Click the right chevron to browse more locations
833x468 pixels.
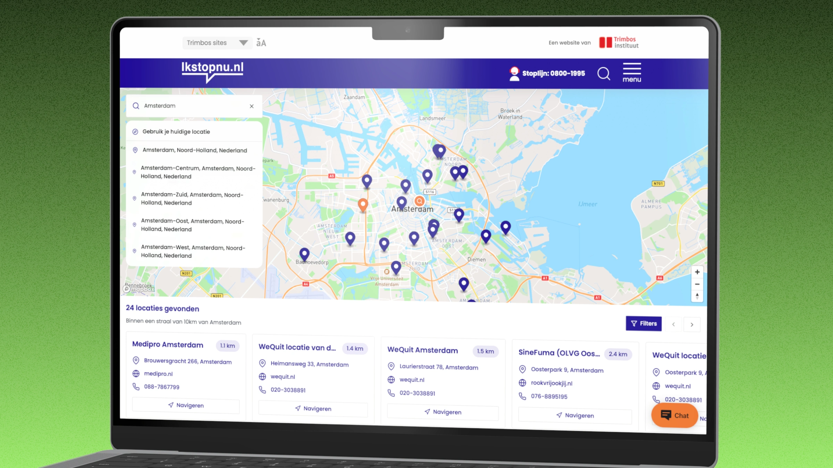[x=692, y=324]
